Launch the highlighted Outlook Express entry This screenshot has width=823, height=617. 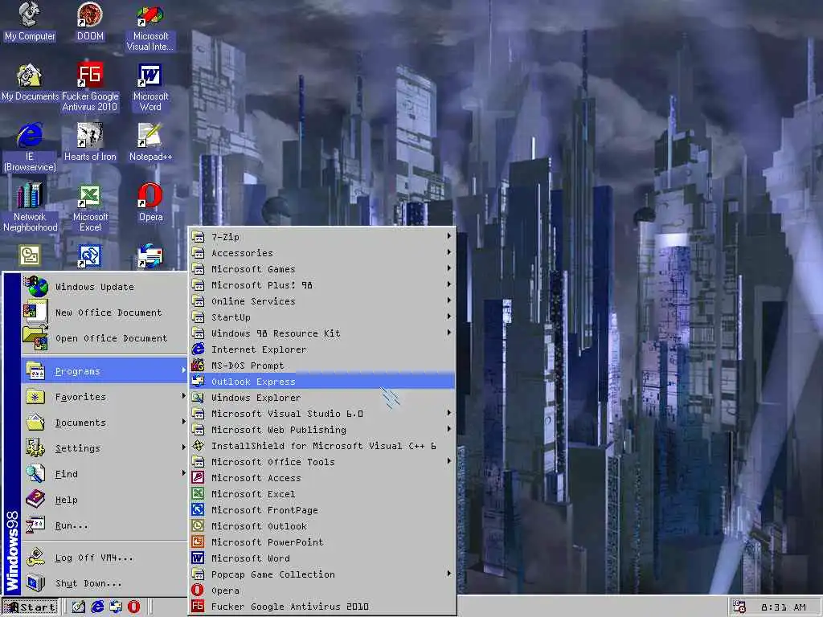pyautogui.click(x=322, y=382)
